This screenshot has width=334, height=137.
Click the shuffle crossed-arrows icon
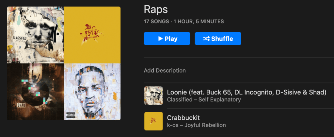206,39
